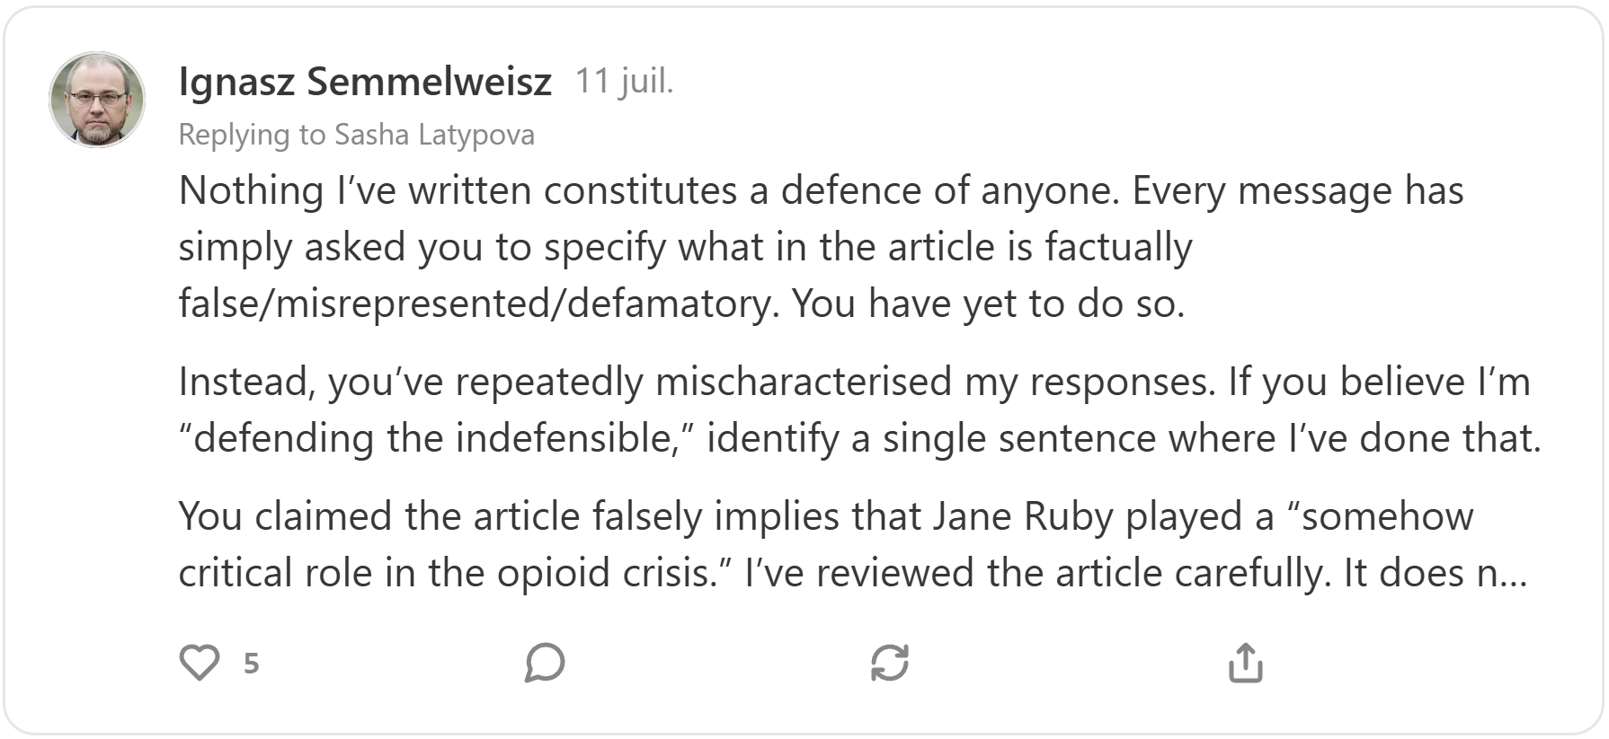Like the comment with the heart icon

[x=200, y=664]
